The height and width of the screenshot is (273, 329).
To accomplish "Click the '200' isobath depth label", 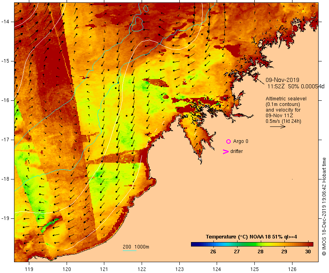I will click(127, 247).
